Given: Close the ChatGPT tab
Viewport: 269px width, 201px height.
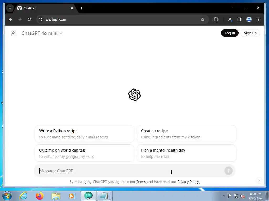Looking at the screenshot, I should (72, 8).
